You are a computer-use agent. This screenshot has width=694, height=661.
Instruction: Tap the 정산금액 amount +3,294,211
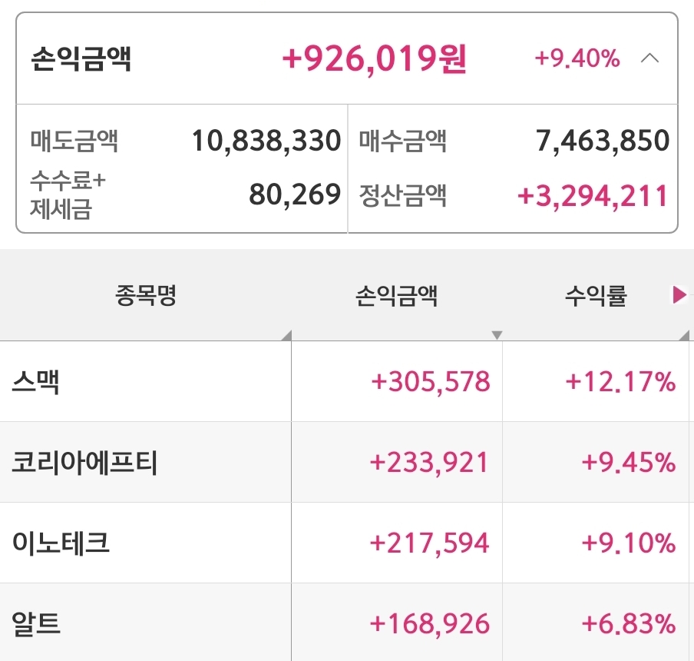coord(593,195)
